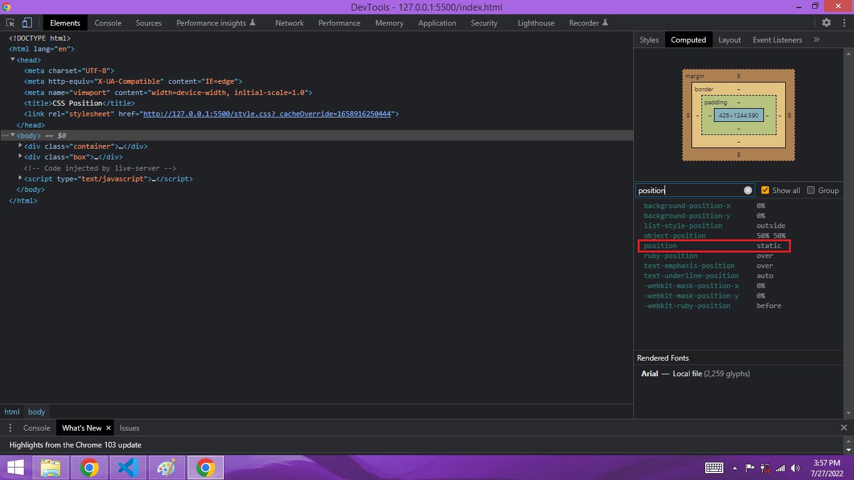Open File Explorer from the taskbar

[x=50, y=467]
